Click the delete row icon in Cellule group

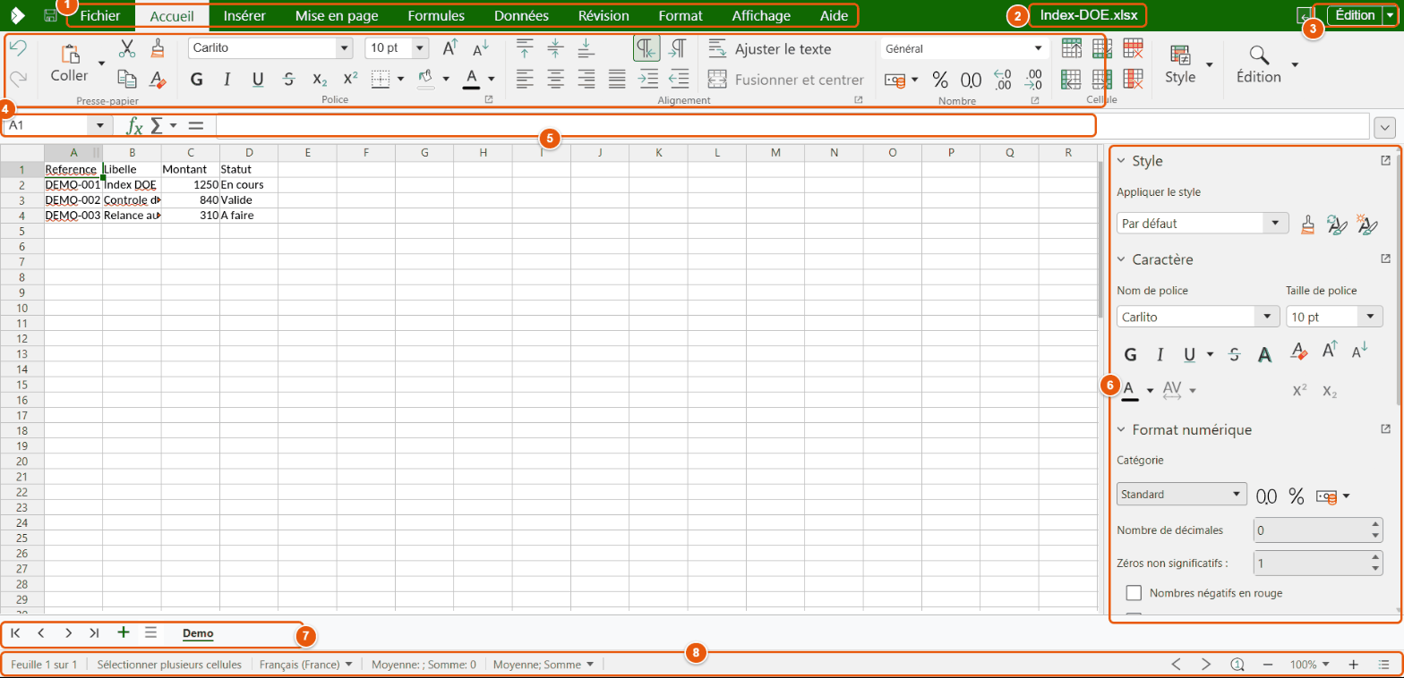1133,48
